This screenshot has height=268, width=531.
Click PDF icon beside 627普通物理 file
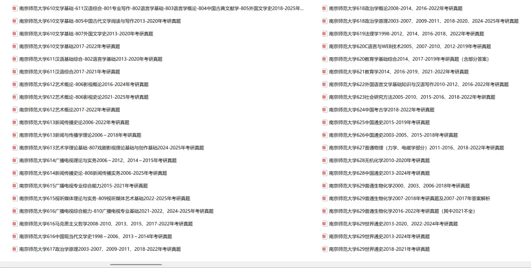[x=324, y=148]
